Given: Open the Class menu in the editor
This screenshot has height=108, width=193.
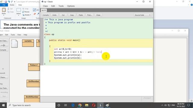Looking at the screenshot, I should click(45, 6).
